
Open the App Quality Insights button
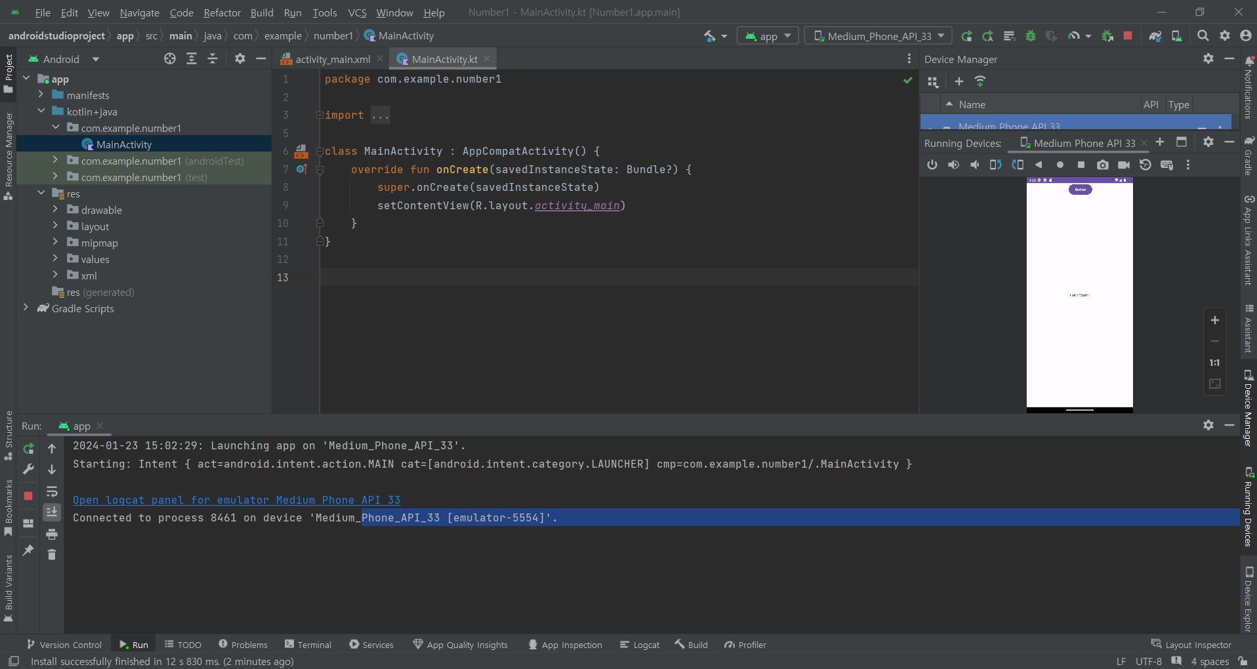(461, 645)
